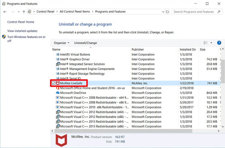The height and width of the screenshot is (148, 225).
Task: Click the 84.8 MB size value
Action: (212, 93)
